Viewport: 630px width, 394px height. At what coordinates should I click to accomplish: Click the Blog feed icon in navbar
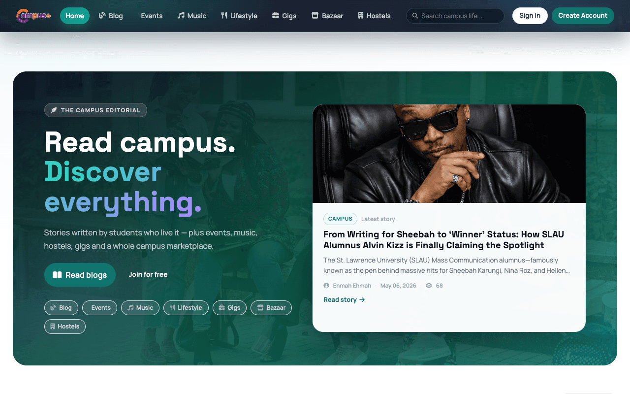pyautogui.click(x=102, y=16)
